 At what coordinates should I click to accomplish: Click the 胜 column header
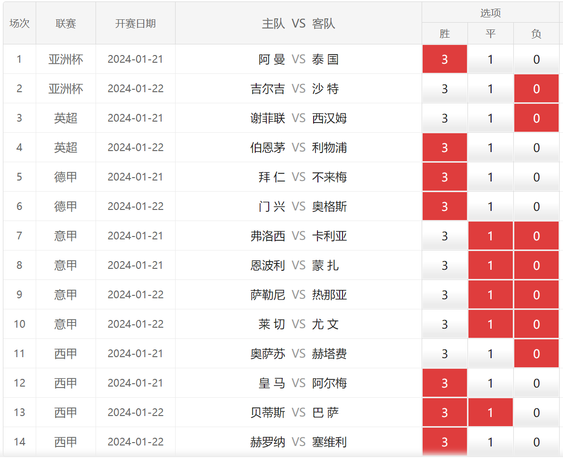pos(444,33)
